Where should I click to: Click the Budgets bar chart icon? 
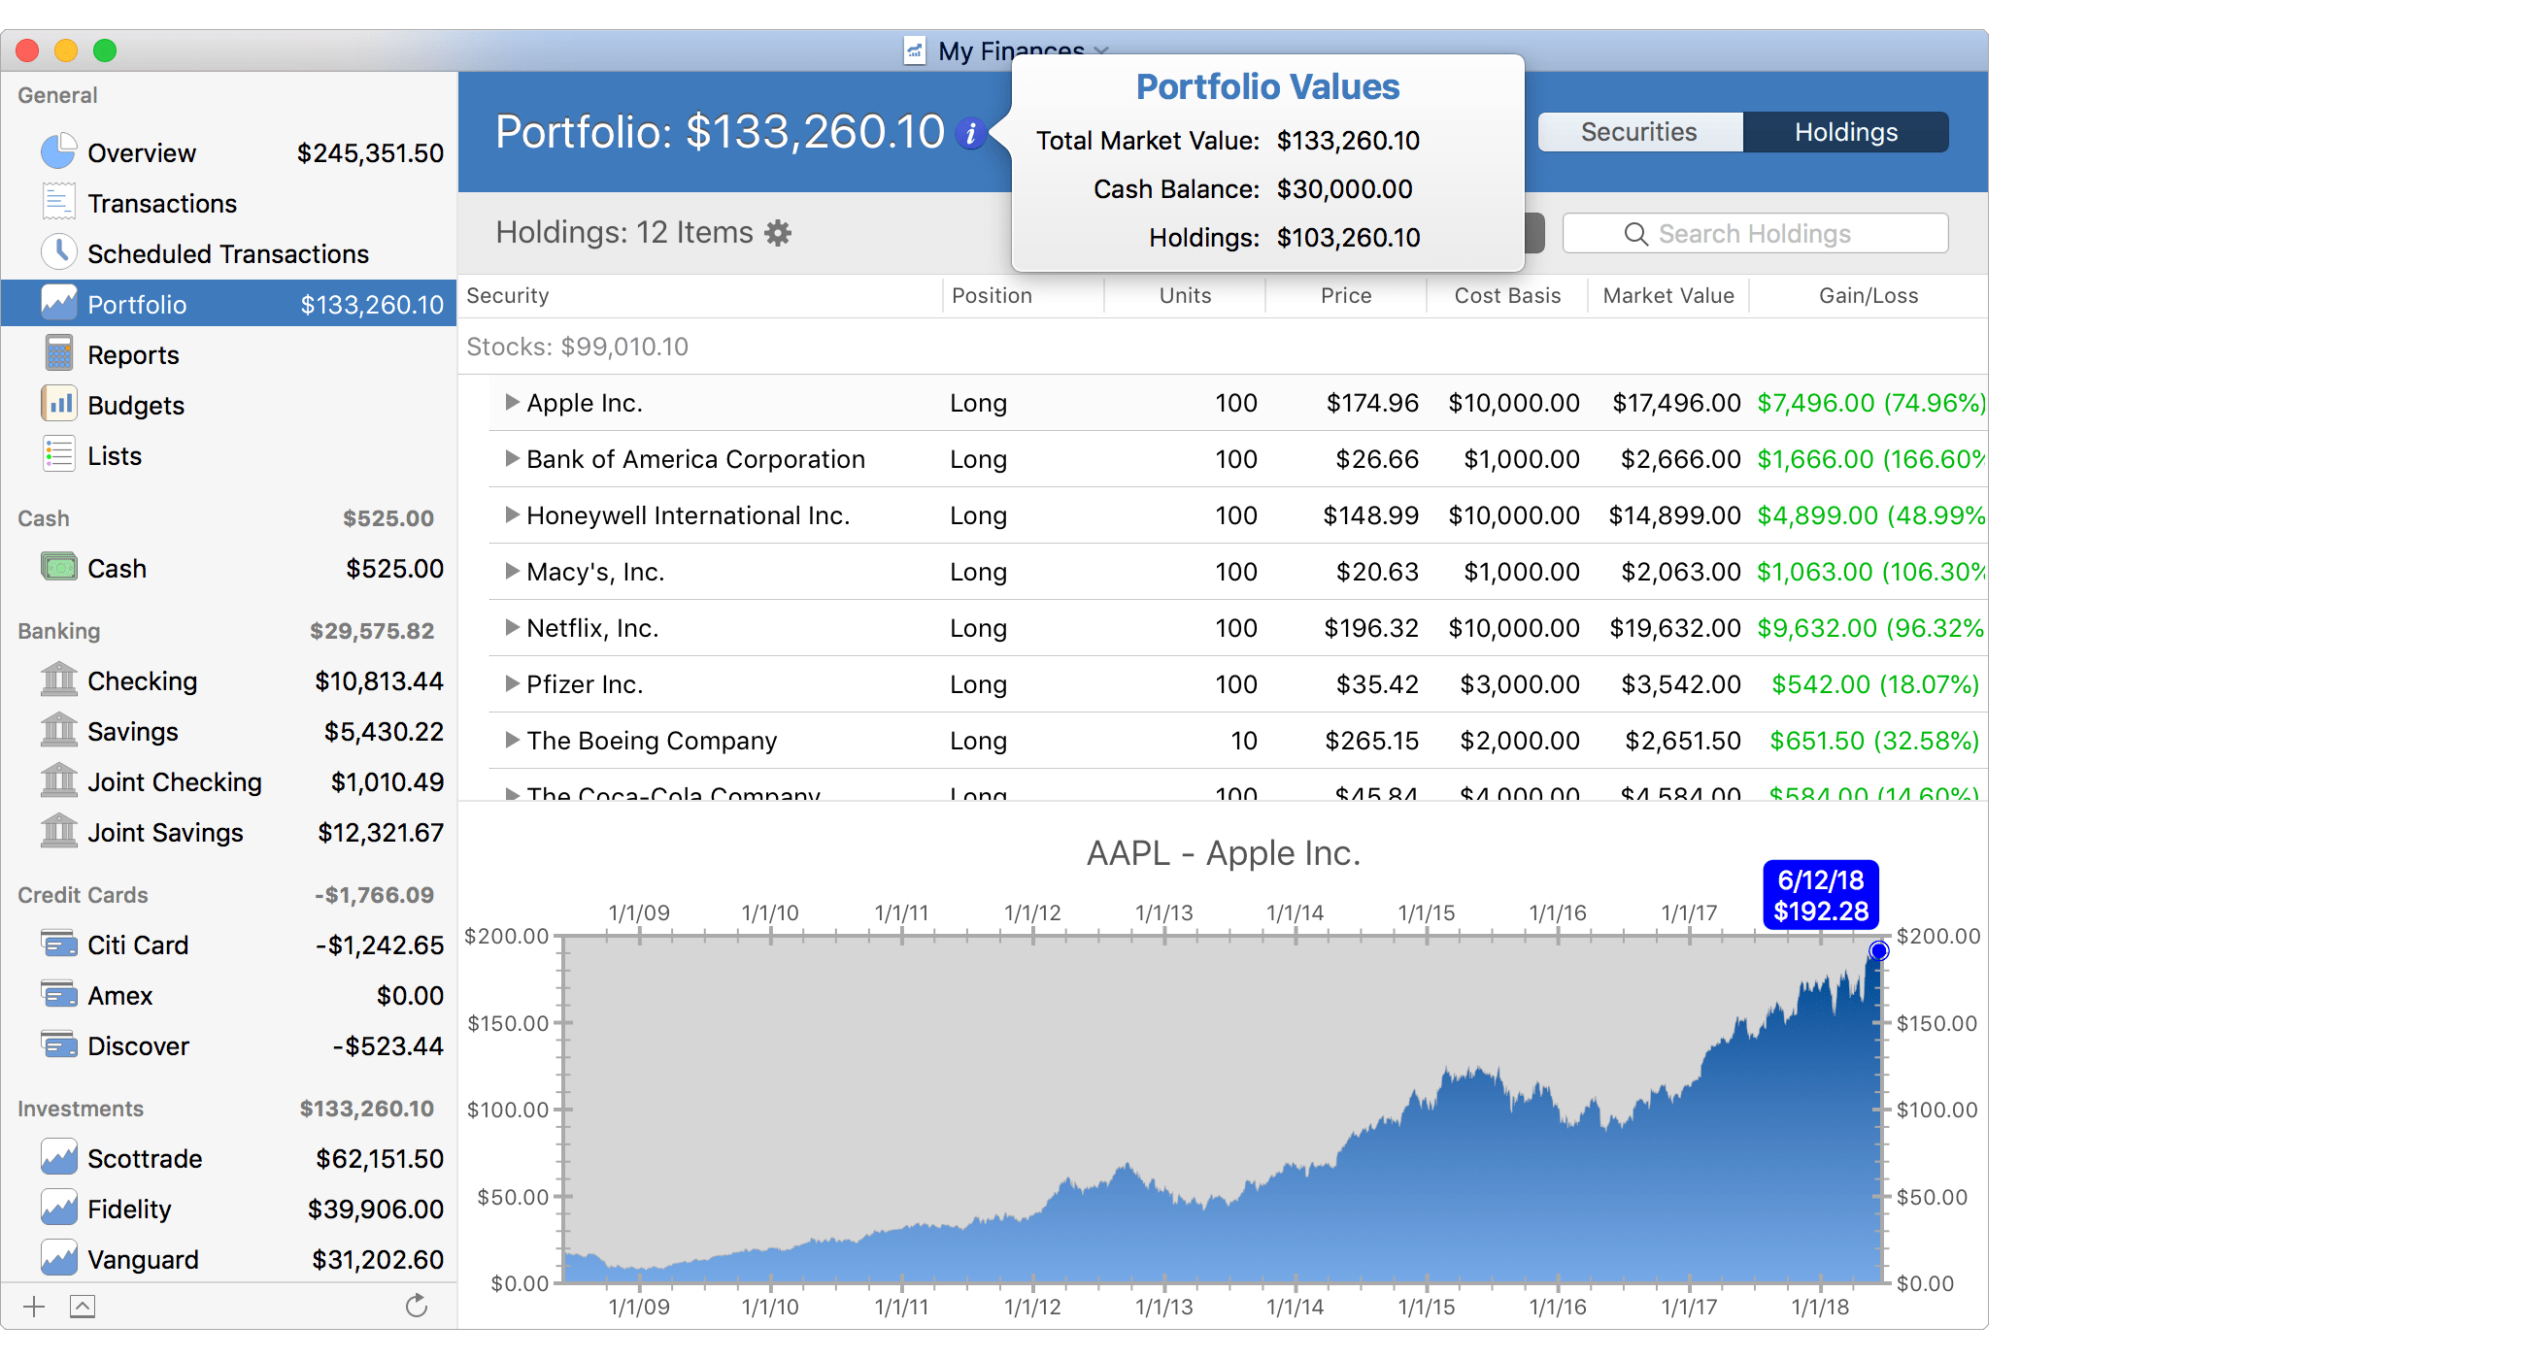click(x=59, y=404)
